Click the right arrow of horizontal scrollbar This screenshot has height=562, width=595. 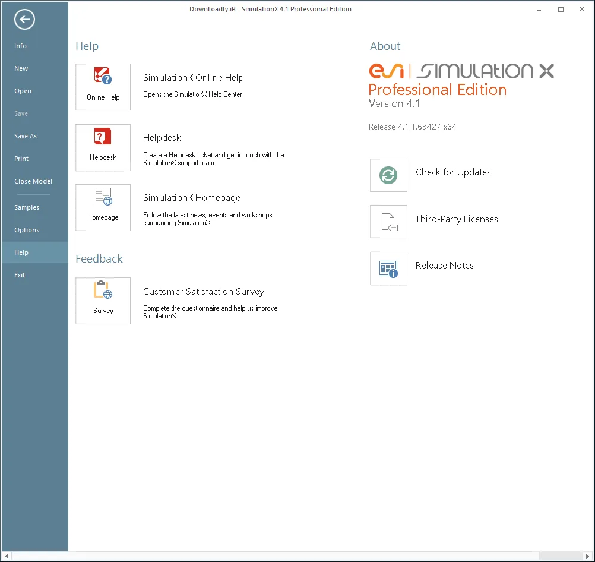point(587,556)
